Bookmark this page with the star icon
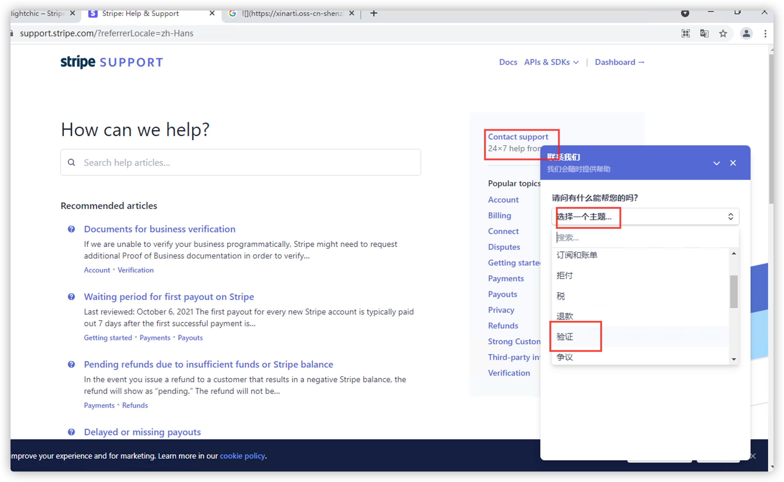Viewport: 784px width, 482px height. tap(723, 34)
